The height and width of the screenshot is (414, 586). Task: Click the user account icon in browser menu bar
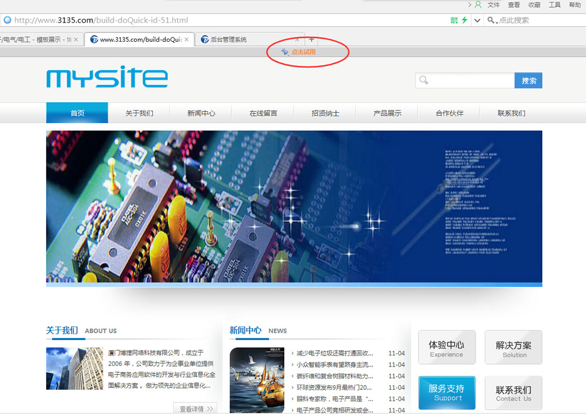click(478, 5)
